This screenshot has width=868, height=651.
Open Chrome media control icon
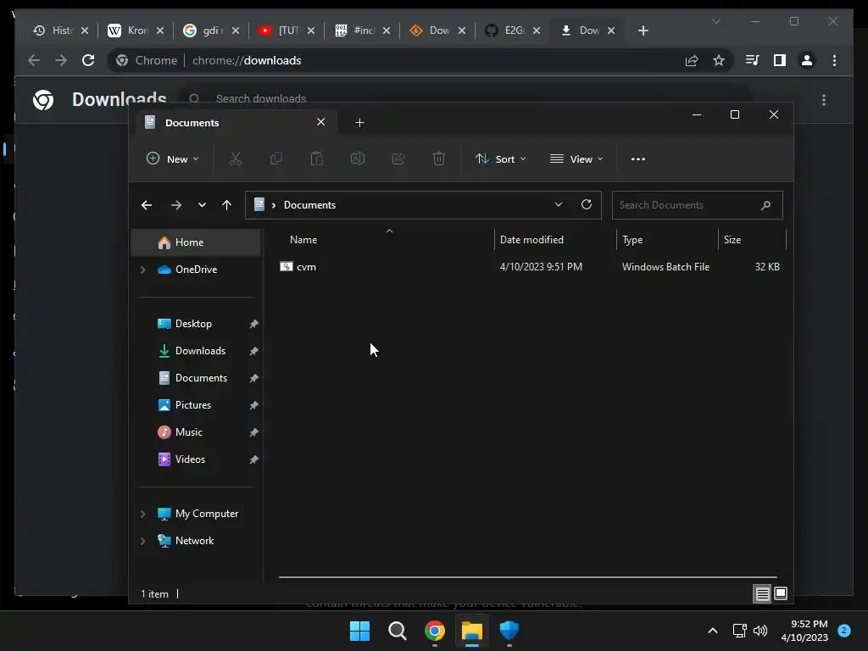coord(753,60)
